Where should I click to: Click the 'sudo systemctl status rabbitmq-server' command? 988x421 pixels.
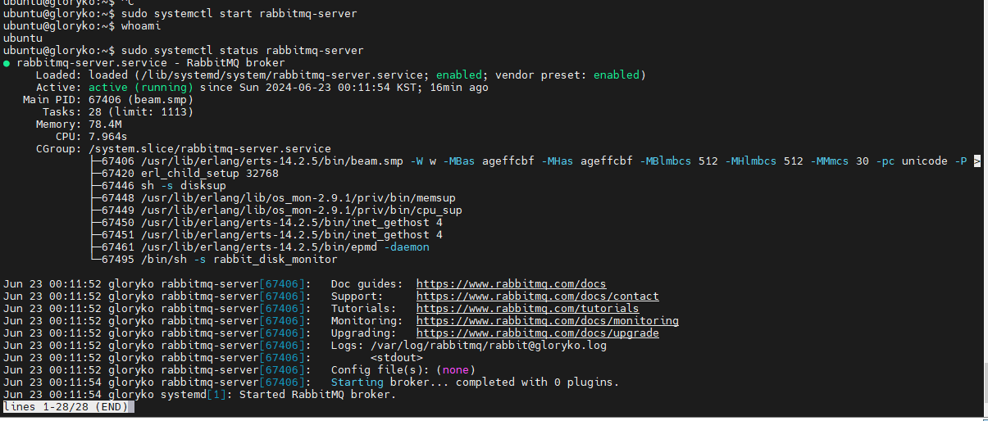tap(242, 51)
